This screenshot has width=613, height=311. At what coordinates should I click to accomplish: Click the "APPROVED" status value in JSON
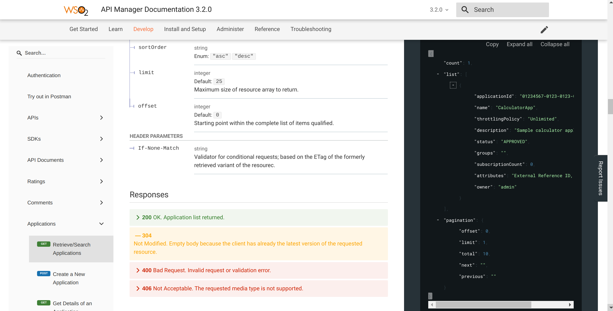point(514,142)
